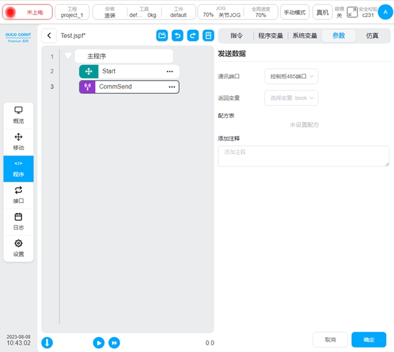
Task: Click the blue down-arrow icon at bottom left
Action: 47,342
